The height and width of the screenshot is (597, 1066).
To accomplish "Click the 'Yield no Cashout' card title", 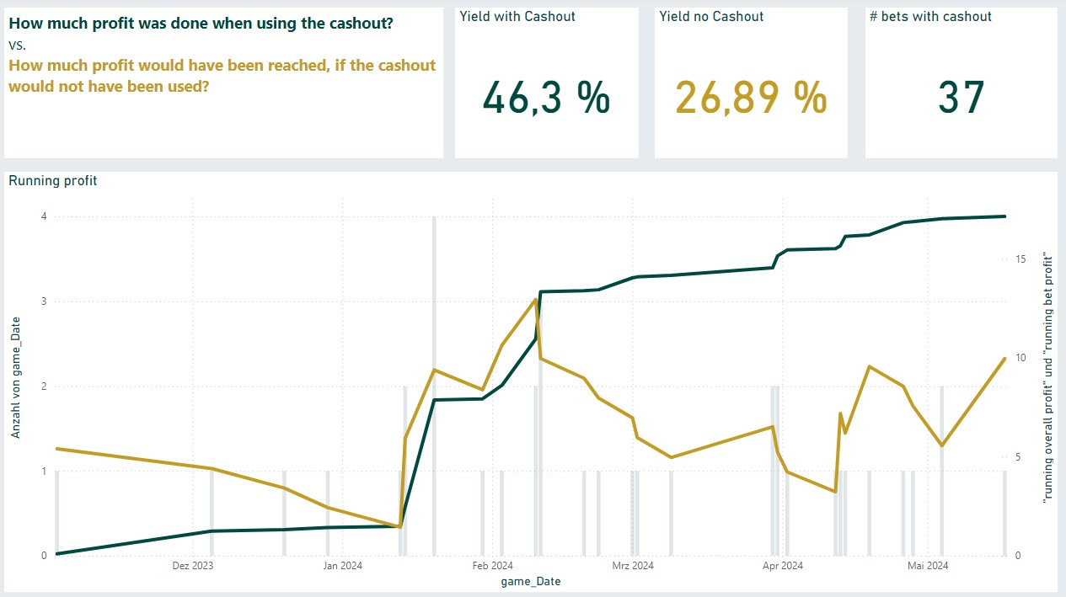I will click(x=711, y=17).
